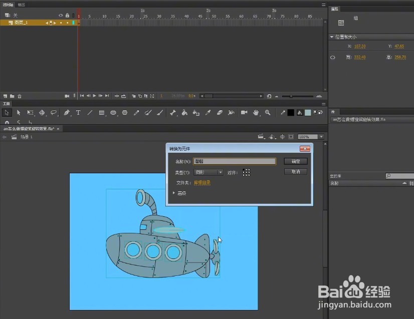
Task: Select the Eraser tool
Action: [x=220, y=113]
